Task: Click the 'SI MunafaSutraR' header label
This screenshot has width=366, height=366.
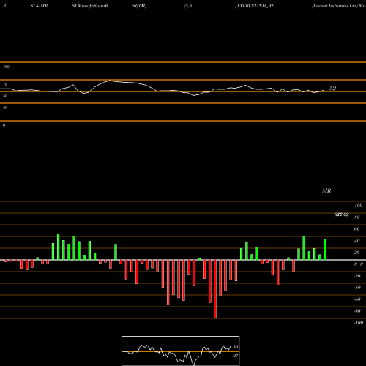Action: point(90,6)
